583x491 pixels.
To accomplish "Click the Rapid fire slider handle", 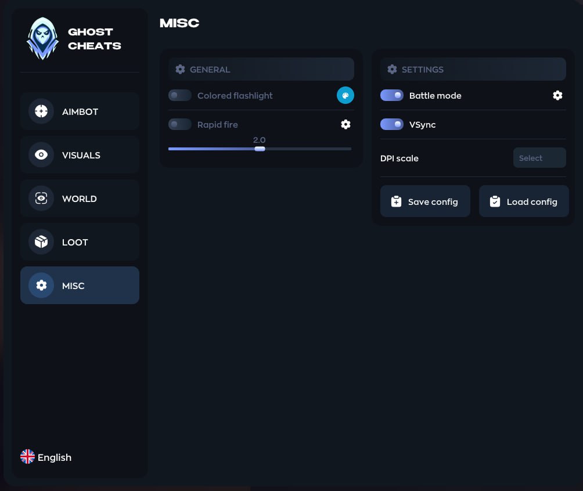I will 260,149.
